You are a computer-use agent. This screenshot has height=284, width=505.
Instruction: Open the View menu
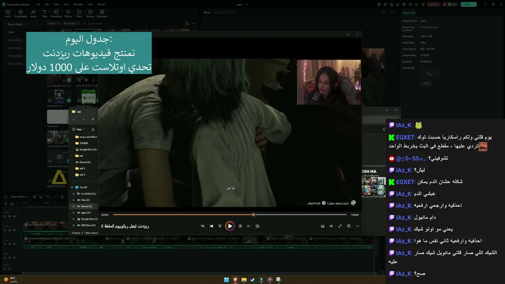click(x=66, y=4)
